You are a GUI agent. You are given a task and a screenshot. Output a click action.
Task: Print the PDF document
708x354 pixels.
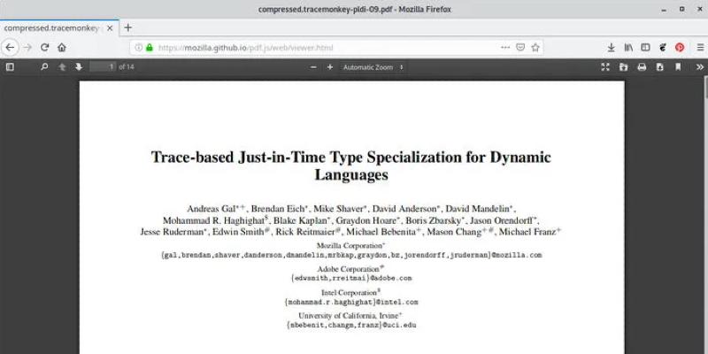click(642, 66)
